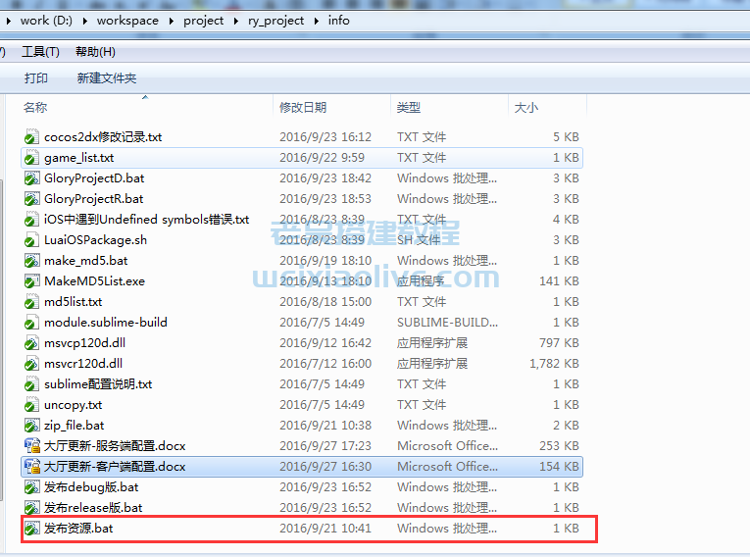Open the 帮助(H) menu

[95, 52]
